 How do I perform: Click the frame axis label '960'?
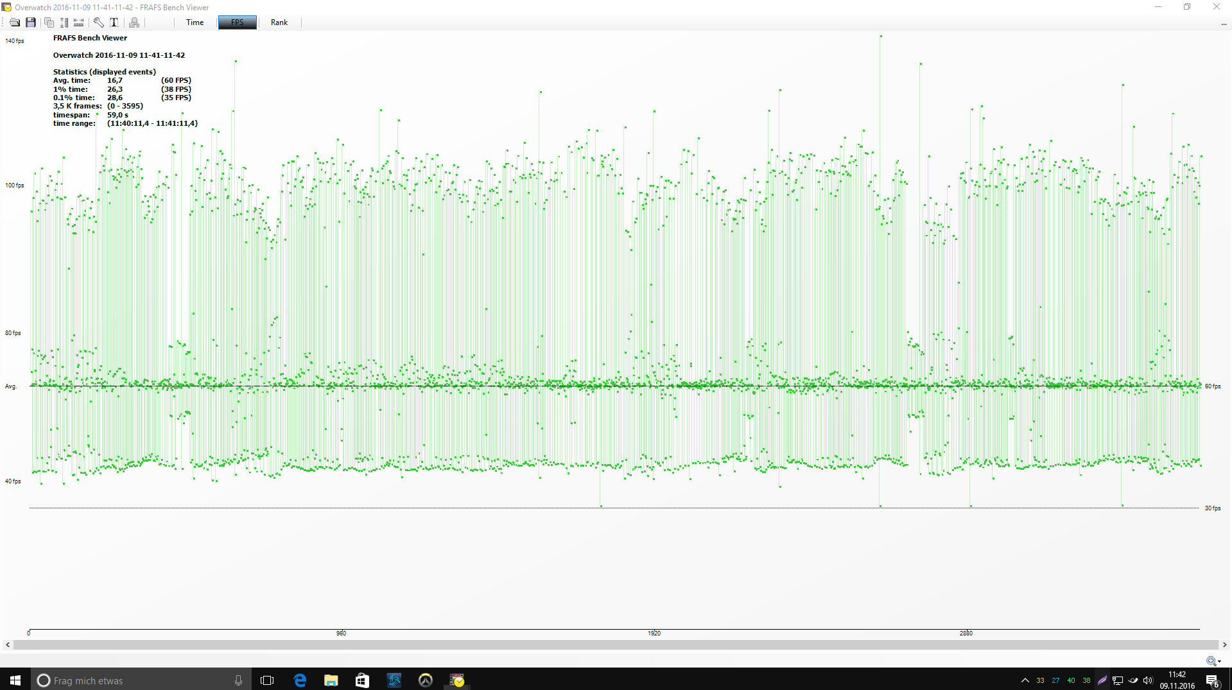341,634
